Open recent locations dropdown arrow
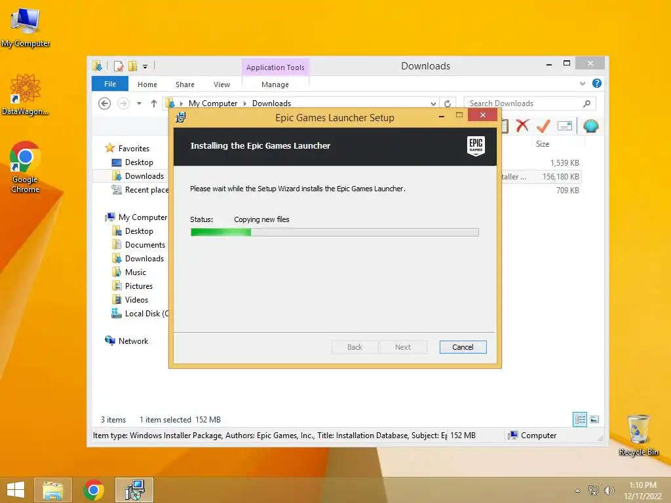The image size is (671, 503). 139,103
